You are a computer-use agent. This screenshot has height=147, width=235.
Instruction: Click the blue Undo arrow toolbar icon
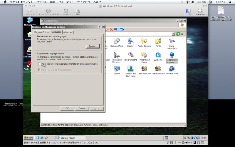tap(115, 29)
